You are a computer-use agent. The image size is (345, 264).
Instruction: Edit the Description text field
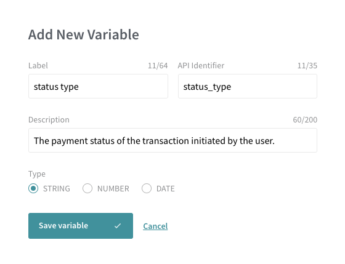[172, 140]
